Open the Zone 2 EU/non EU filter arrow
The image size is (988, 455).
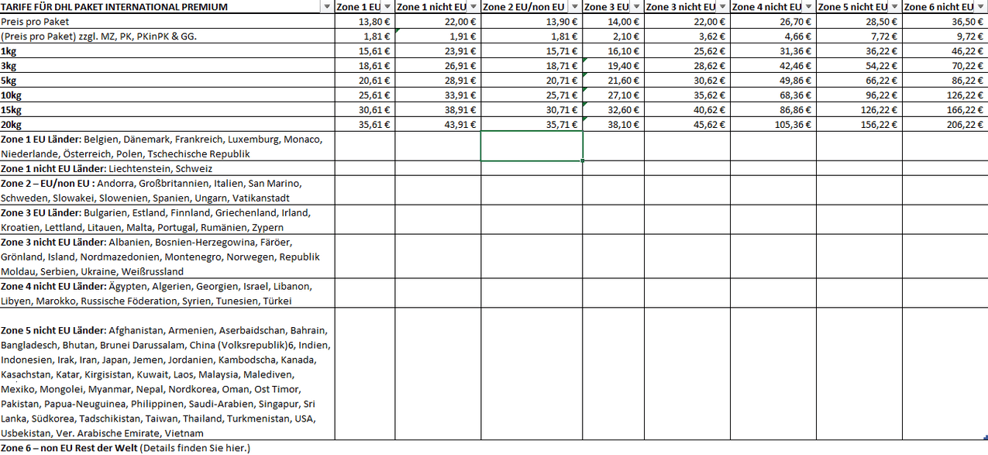pos(575,7)
